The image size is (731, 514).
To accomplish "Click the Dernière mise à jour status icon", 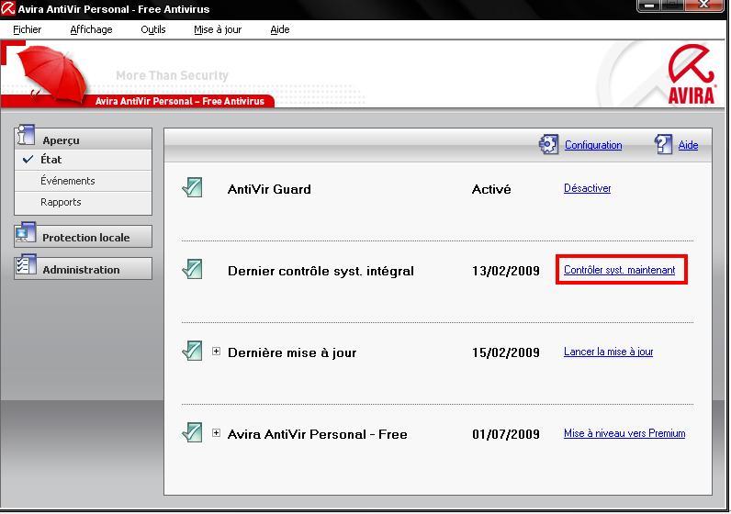I will pos(193,351).
